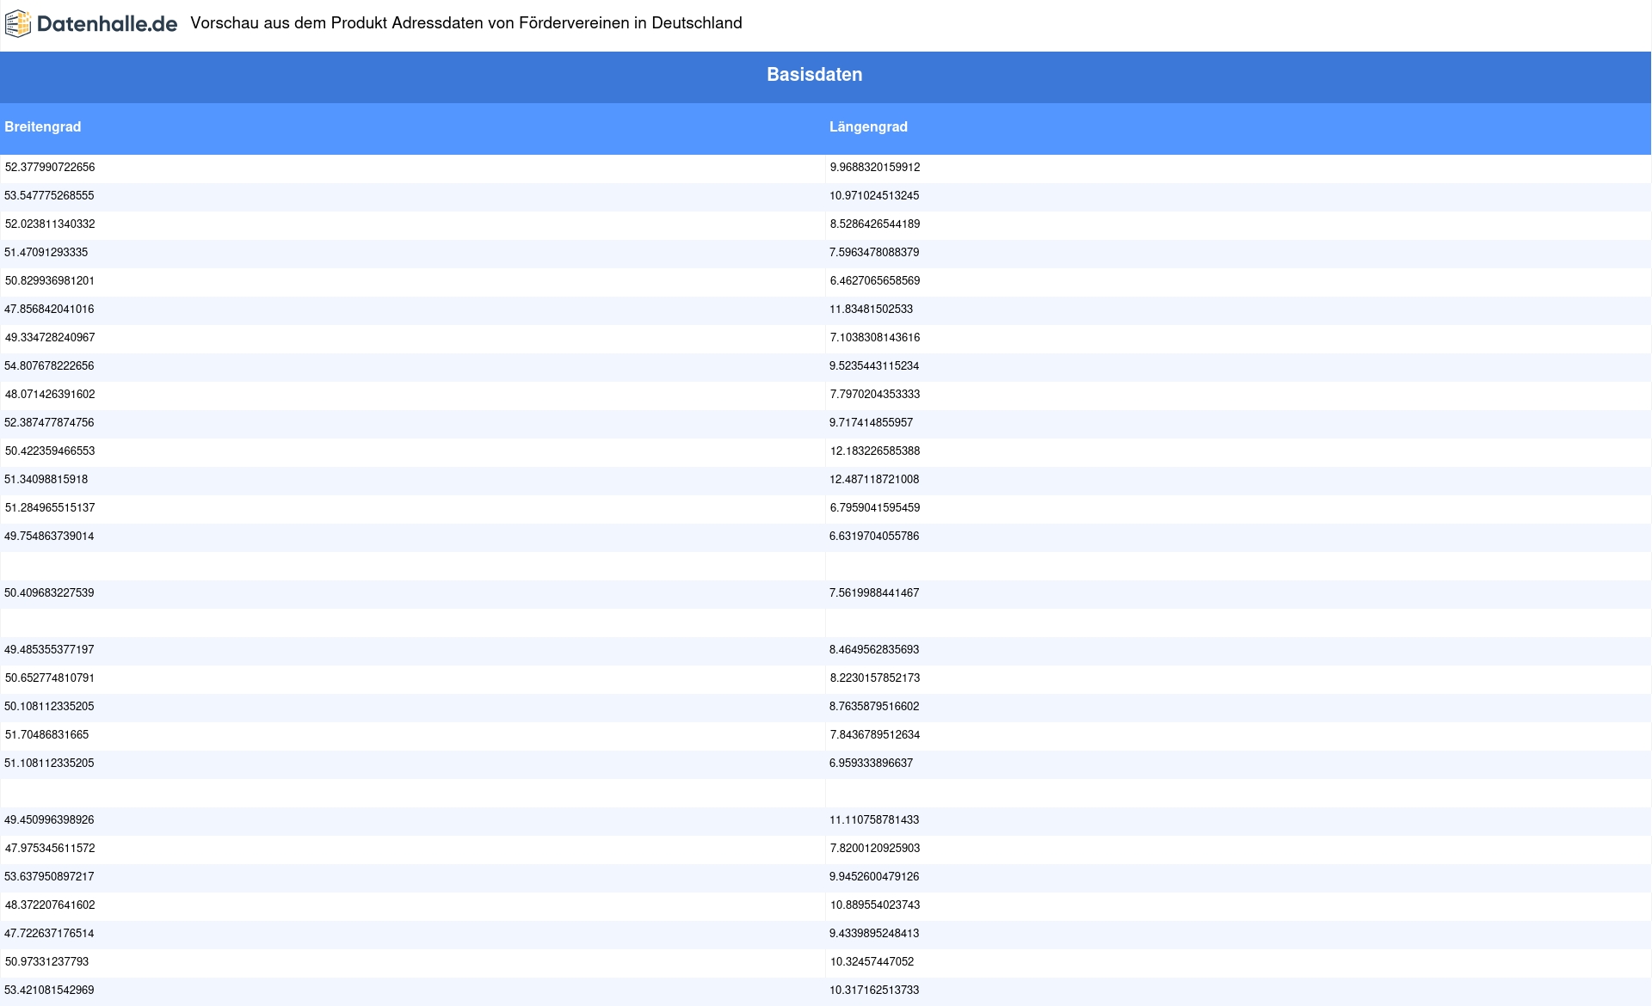Select latitude 47.856842041016
Screen dimensions: 1652x1006
49,310
